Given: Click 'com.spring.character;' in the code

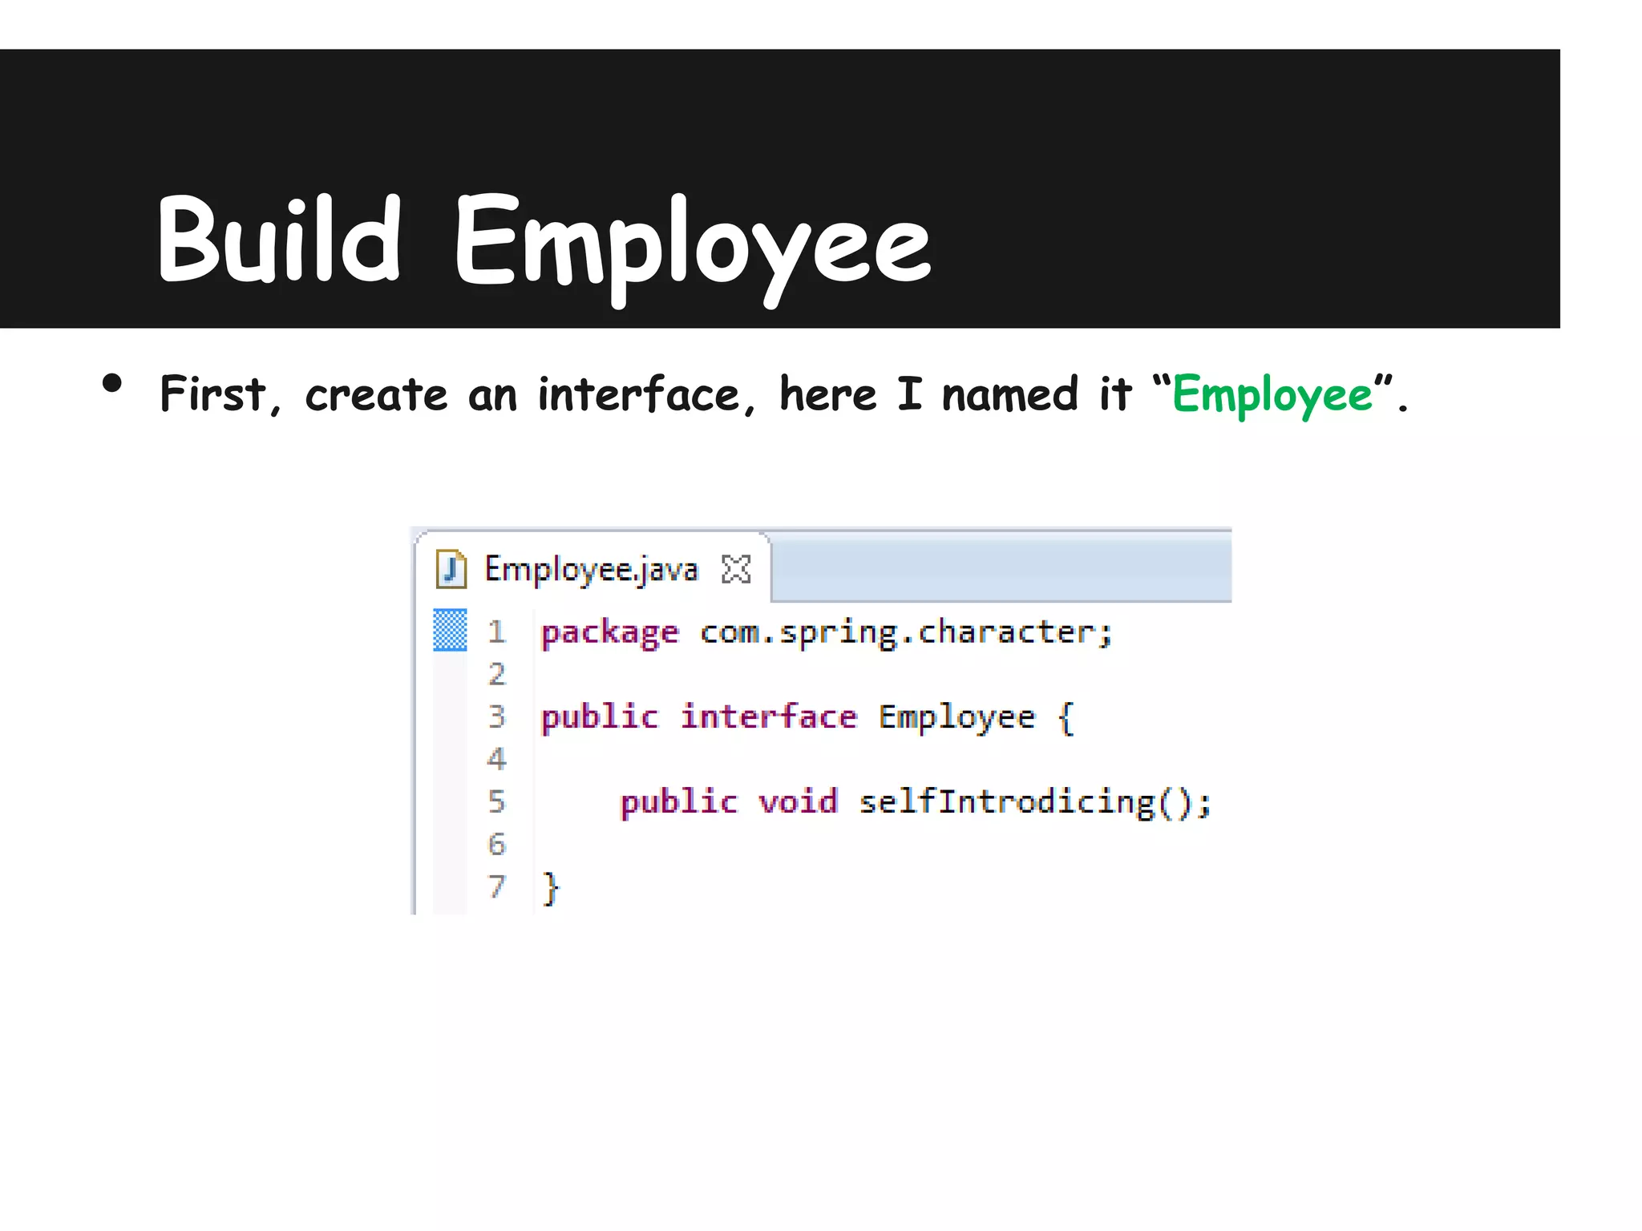Looking at the screenshot, I should 906,633.
